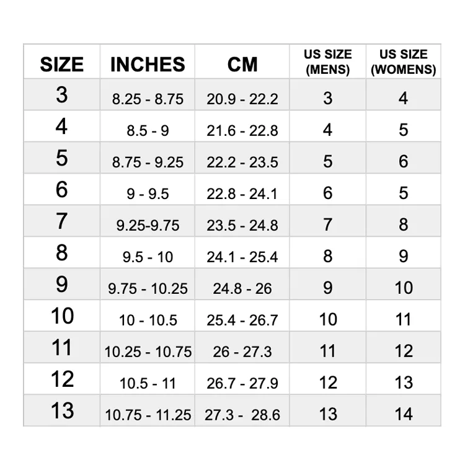This screenshot has width=465, height=465.
Task: Click the CM column header
Action: (242, 61)
